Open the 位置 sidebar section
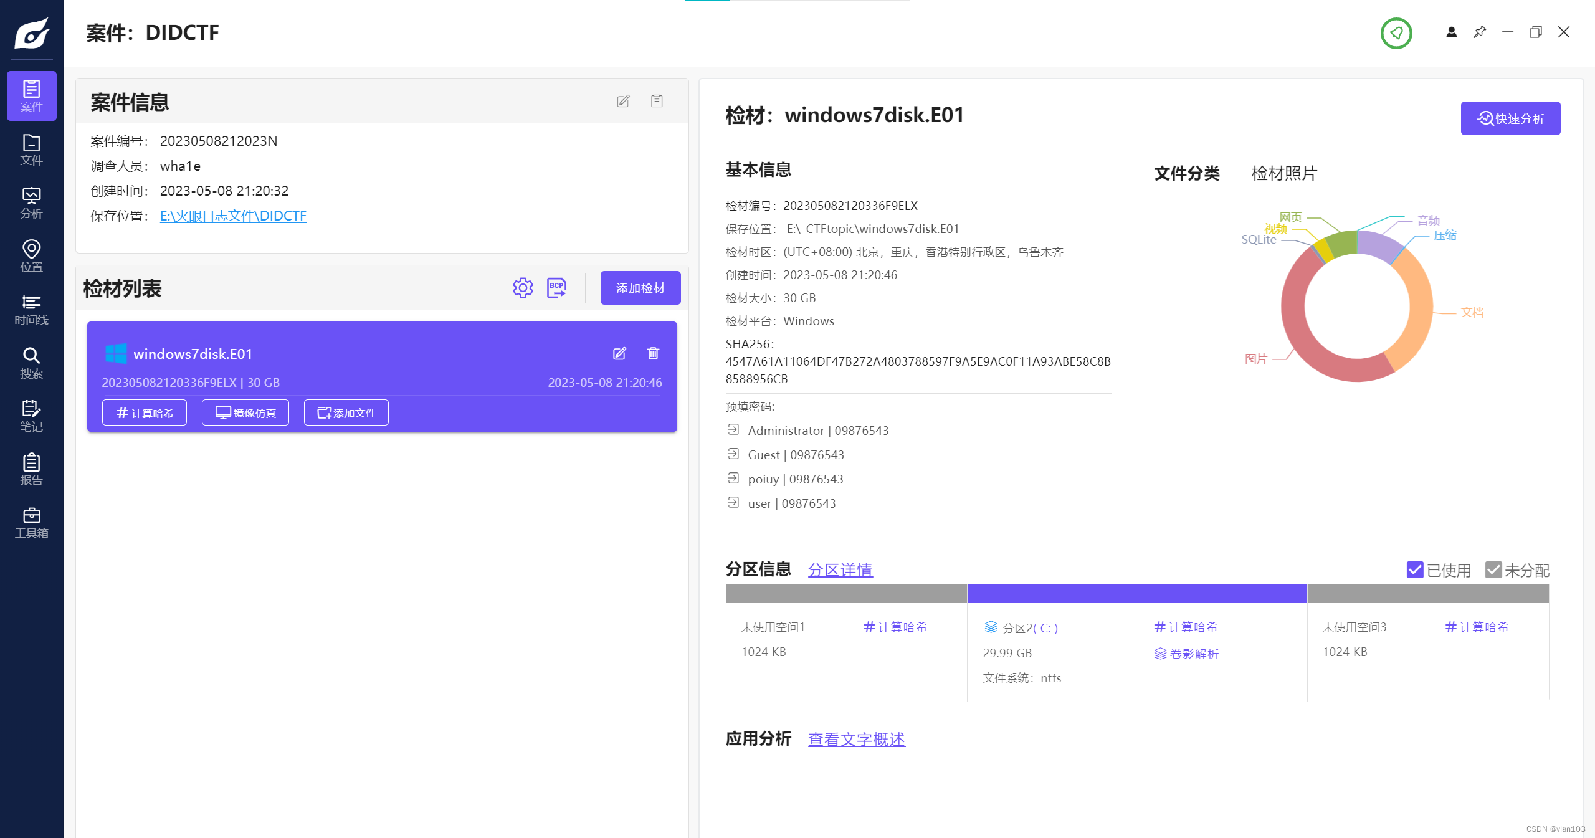This screenshot has width=1595, height=838. [31, 256]
